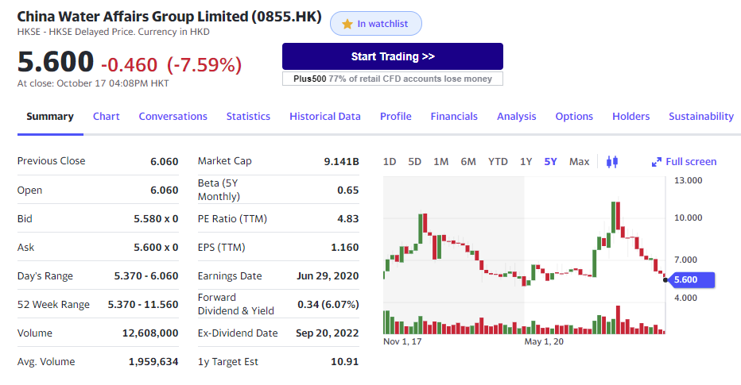View the Profile tab

pyautogui.click(x=396, y=117)
